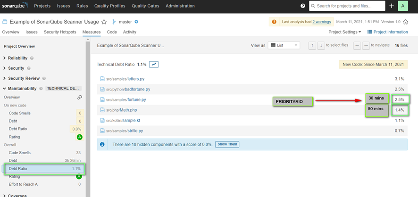Click file icon of sample.kt
The height and width of the screenshot is (197, 418).
click(102, 120)
